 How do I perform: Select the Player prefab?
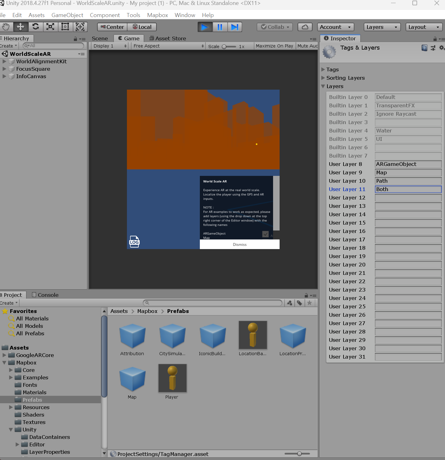click(172, 382)
